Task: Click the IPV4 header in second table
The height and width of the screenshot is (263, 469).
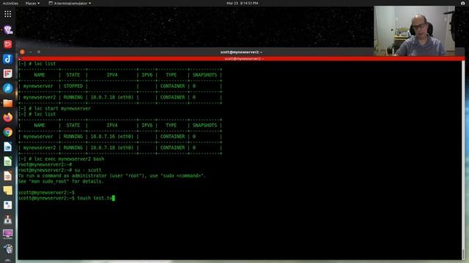Action: (x=112, y=126)
